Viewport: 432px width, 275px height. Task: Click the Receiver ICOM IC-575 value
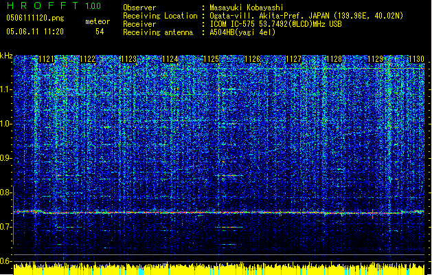pyautogui.click(x=275, y=24)
